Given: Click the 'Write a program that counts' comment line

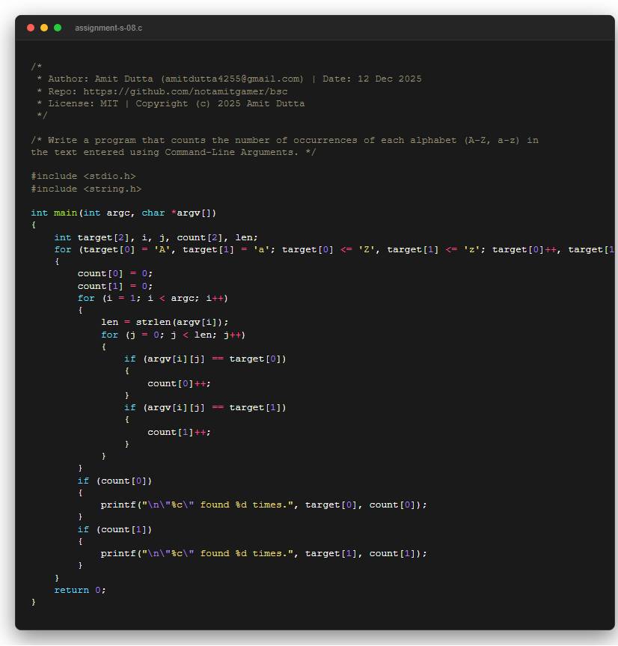Looking at the screenshot, I should click(x=285, y=140).
